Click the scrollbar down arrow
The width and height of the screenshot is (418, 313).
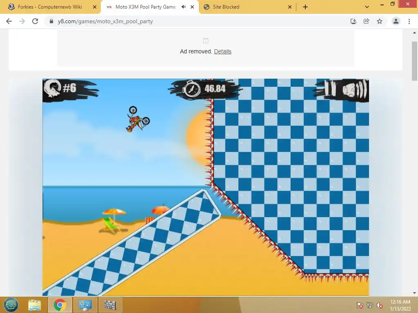coord(414,293)
